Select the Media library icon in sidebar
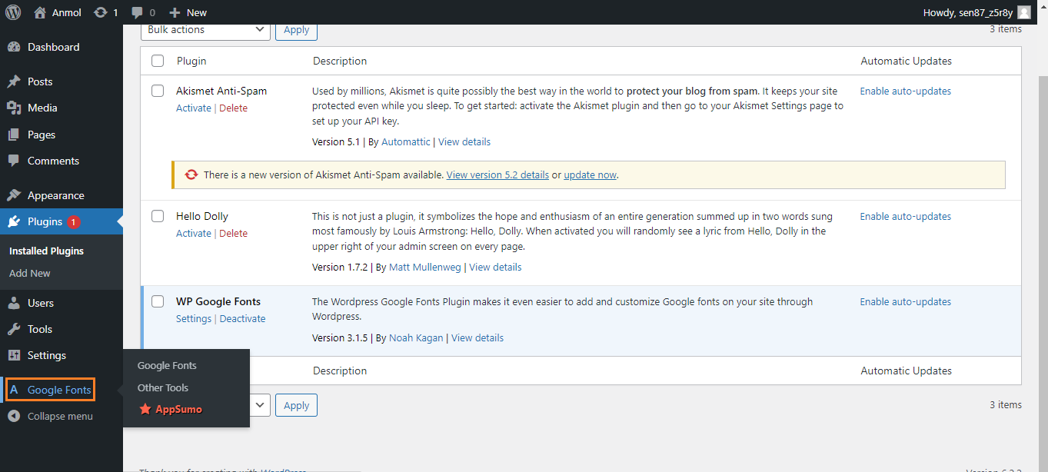This screenshot has width=1048, height=472. tap(16, 108)
